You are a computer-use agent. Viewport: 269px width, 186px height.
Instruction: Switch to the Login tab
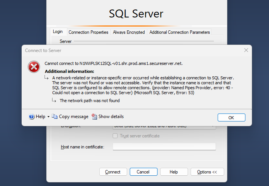58,32
